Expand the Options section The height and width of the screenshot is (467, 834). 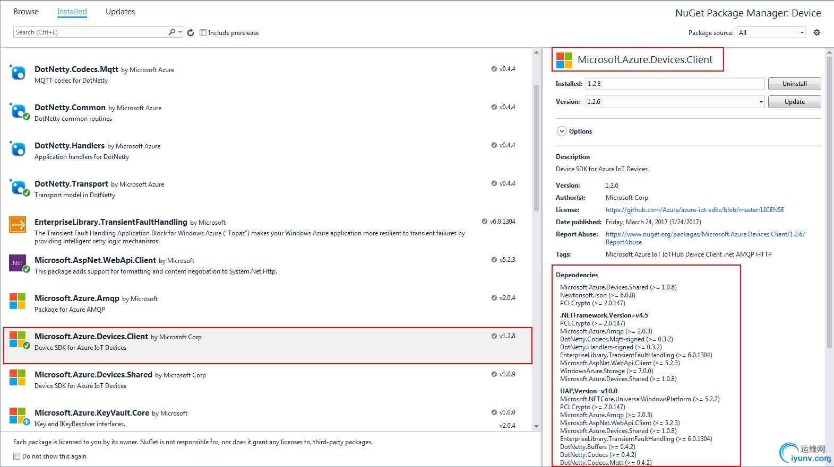point(562,131)
